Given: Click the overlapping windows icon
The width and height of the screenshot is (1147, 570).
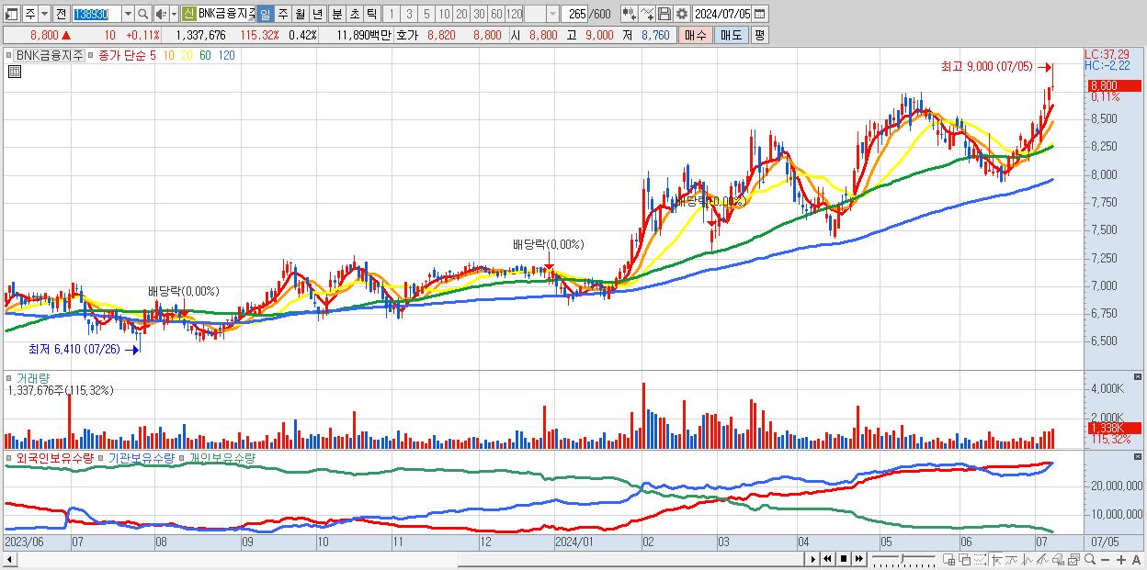Looking at the screenshot, I should [x=965, y=559].
